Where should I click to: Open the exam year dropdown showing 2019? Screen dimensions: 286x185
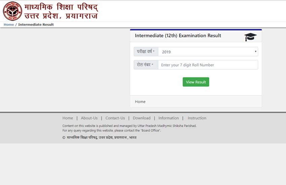point(208,52)
